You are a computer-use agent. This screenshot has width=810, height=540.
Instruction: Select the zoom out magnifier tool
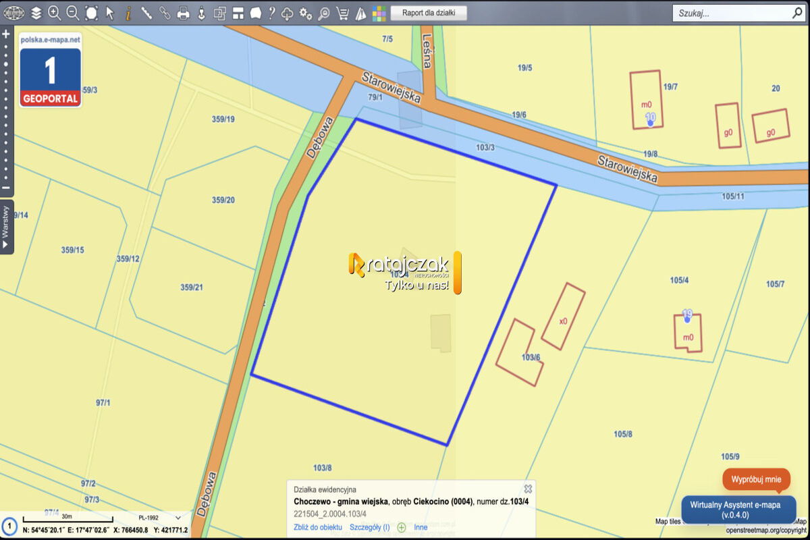[x=72, y=13]
